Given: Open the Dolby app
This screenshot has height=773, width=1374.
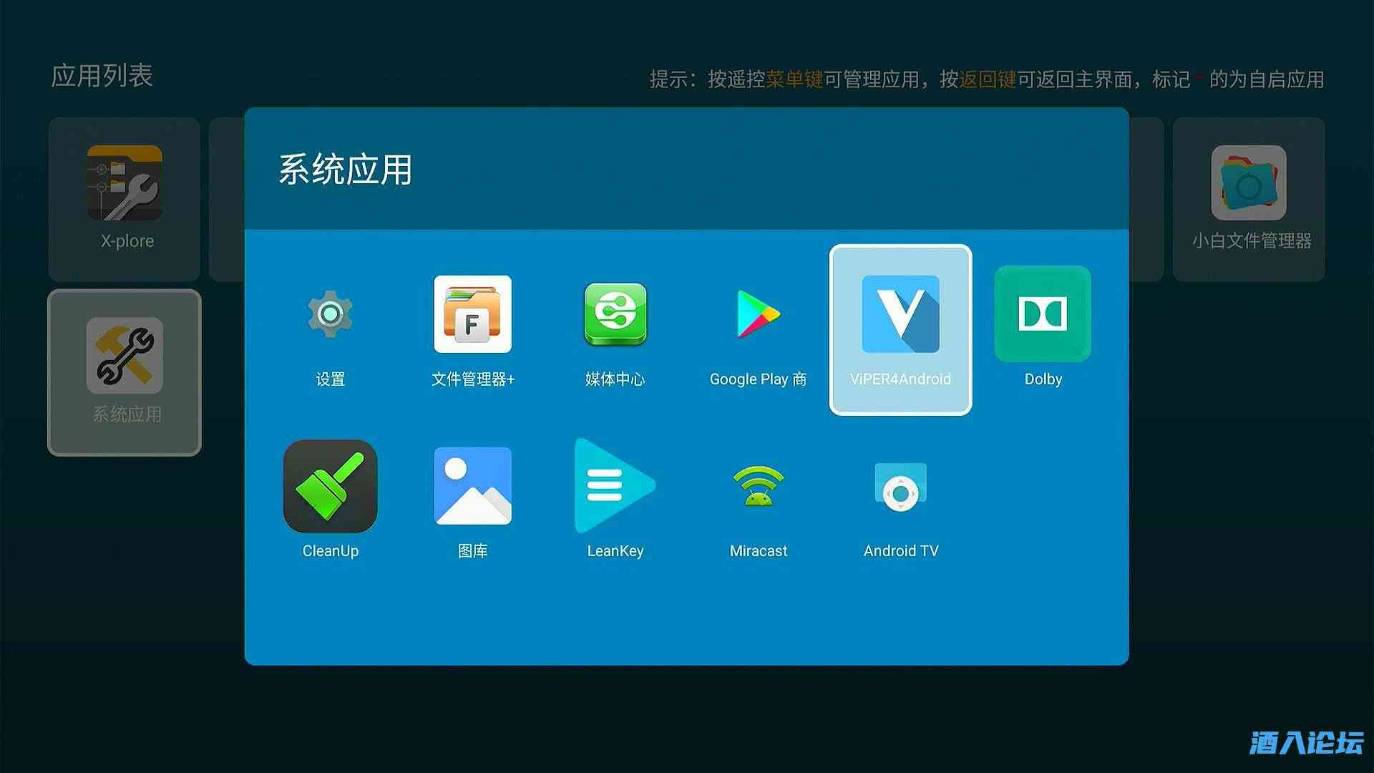Looking at the screenshot, I should [x=1043, y=315].
